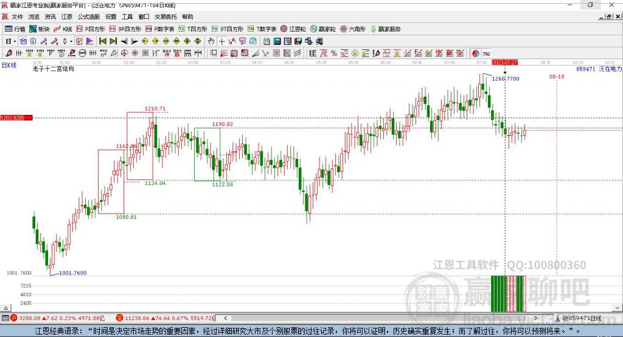Click the 老子十二宫结构 label
623x337 pixels.
[x=54, y=69]
